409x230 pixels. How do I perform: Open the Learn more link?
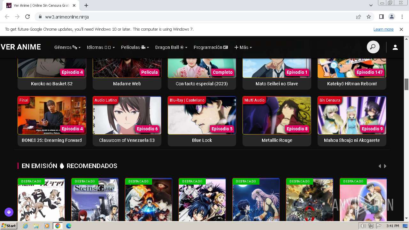click(x=383, y=29)
